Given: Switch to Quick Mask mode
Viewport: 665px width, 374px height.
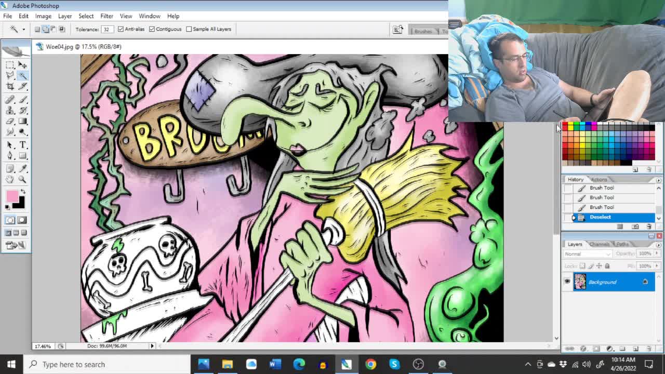Looking at the screenshot, I should point(21,220).
